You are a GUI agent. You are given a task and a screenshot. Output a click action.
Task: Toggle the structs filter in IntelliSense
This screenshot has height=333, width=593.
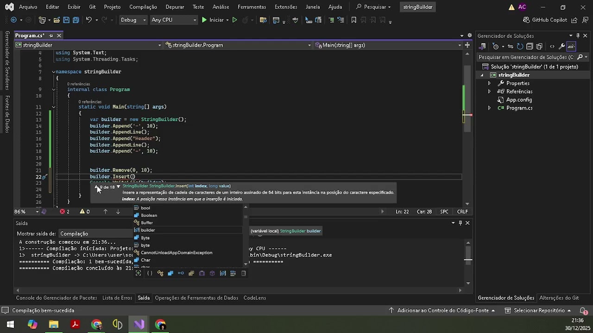[x=170, y=273]
